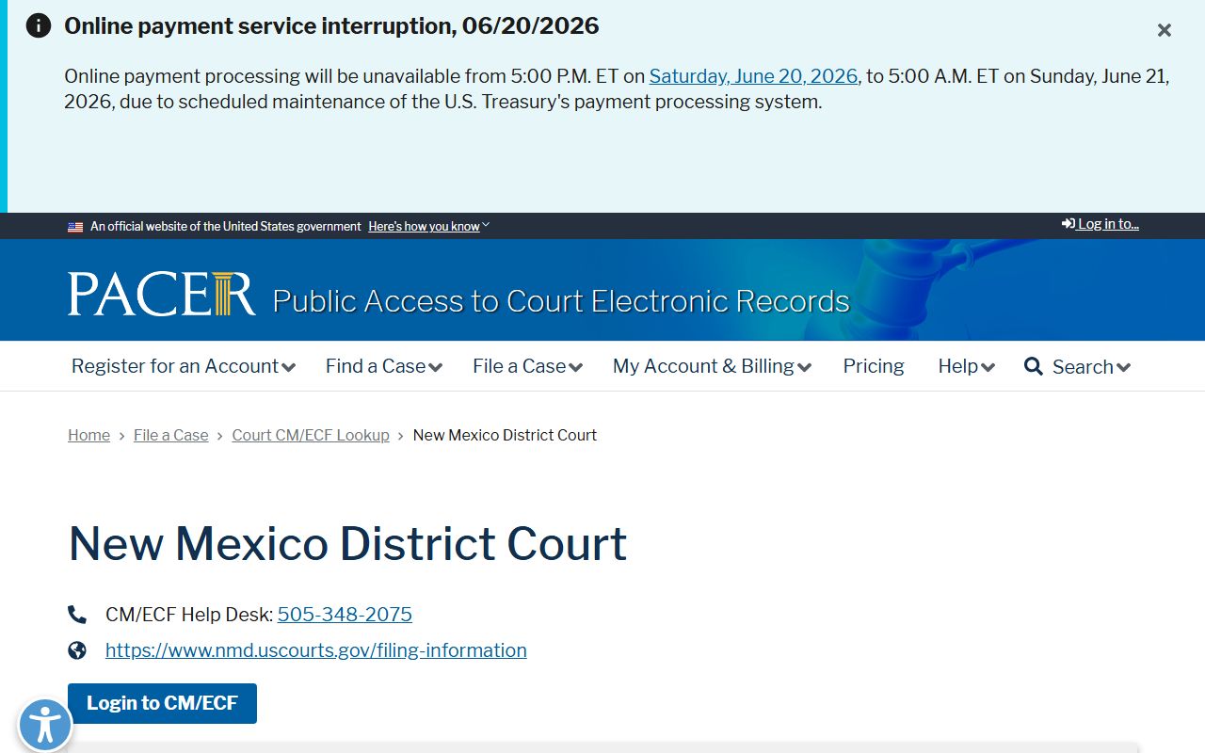
Task: Click the Log in to... link
Action: pos(1101,224)
